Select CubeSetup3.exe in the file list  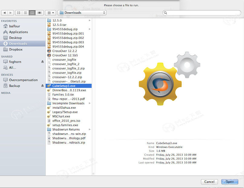pyautogui.click(x=69, y=86)
